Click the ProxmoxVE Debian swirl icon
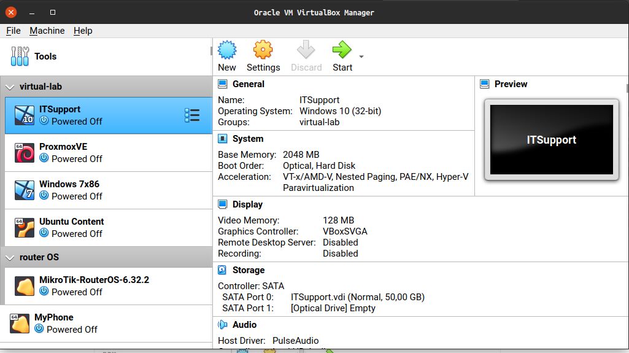The width and height of the screenshot is (629, 353). [x=25, y=153]
